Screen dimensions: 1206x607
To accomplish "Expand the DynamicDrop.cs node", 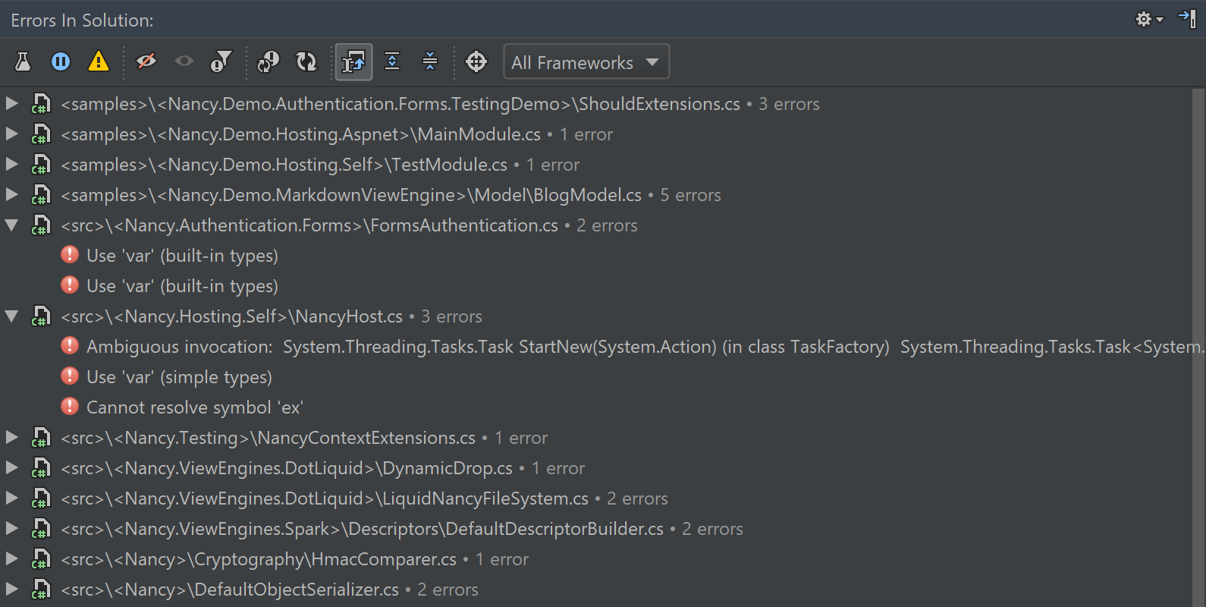I will pos(11,467).
